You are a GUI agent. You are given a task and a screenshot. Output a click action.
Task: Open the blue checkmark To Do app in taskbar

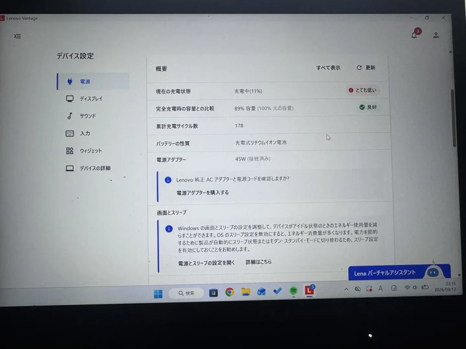[277, 291]
